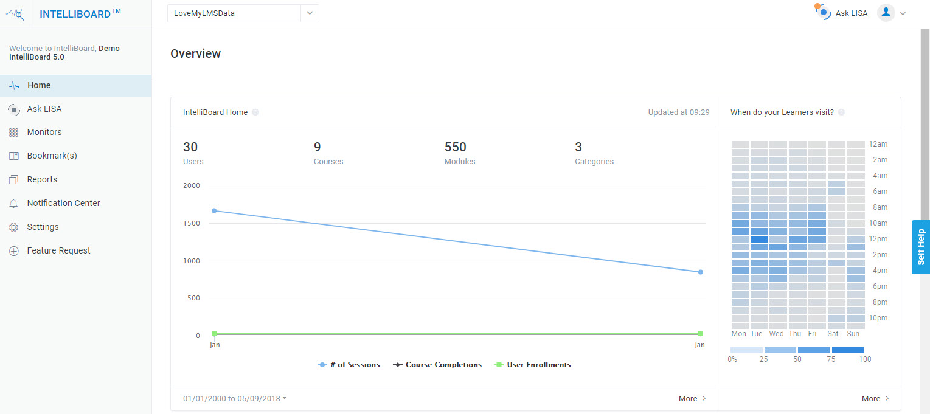Click the Ask LISA sidebar icon

click(x=14, y=109)
